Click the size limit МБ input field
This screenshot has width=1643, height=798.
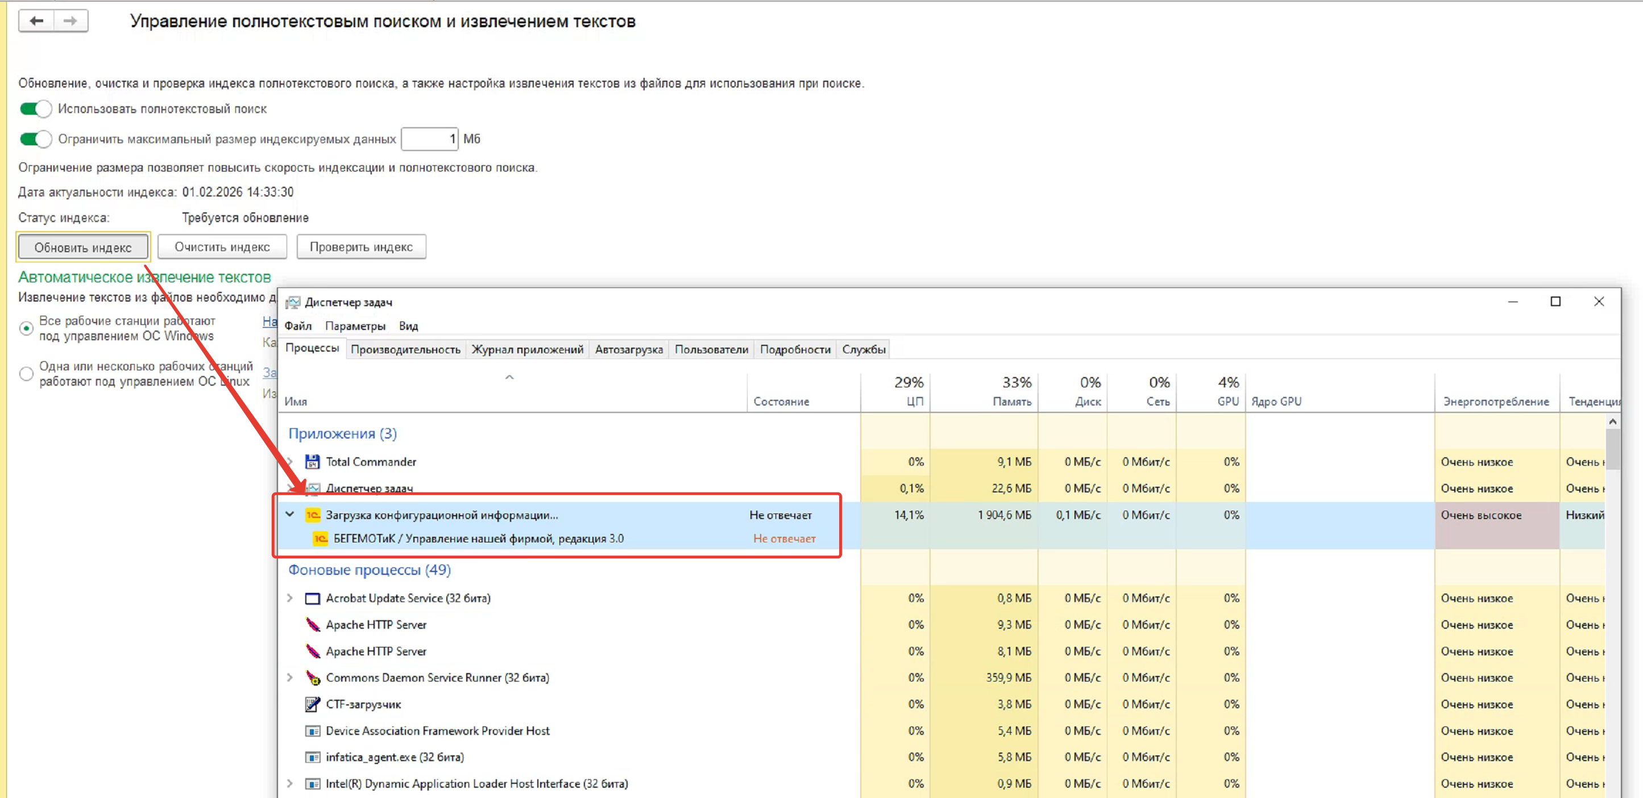(429, 139)
